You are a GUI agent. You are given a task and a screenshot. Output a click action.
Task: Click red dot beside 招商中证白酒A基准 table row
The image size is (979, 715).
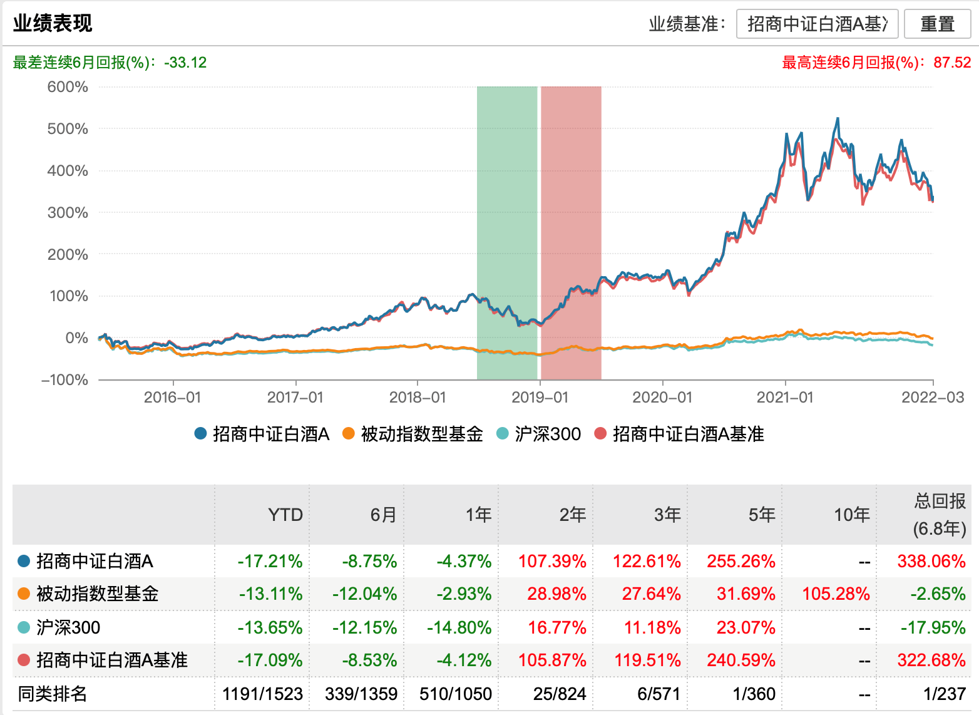[24, 660]
